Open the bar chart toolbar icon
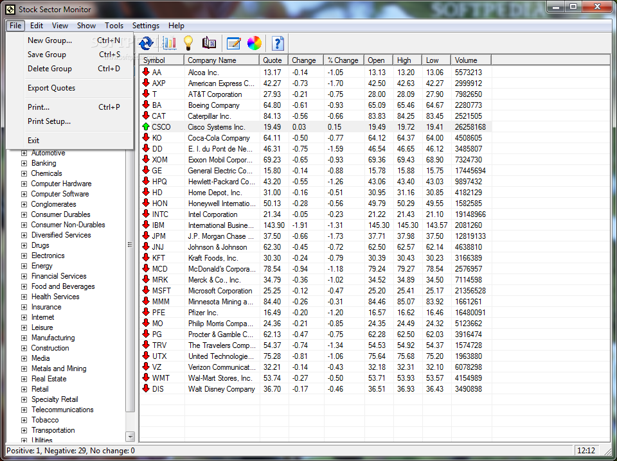This screenshot has height=461, width=617. coord(169,43)
